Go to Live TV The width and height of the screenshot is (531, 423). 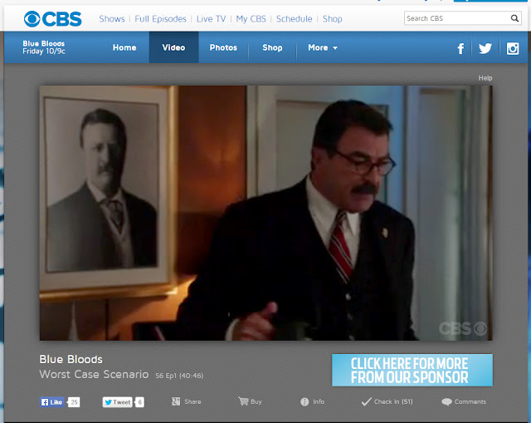pos(211,18)
